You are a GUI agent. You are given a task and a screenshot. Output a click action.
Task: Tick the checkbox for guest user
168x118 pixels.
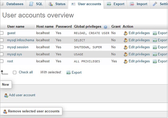point(2,33)
